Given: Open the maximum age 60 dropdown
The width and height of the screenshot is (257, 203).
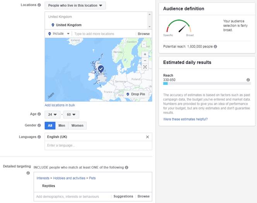Looking at the screenshot, I should pyautogui.click(x=71, y=114).
